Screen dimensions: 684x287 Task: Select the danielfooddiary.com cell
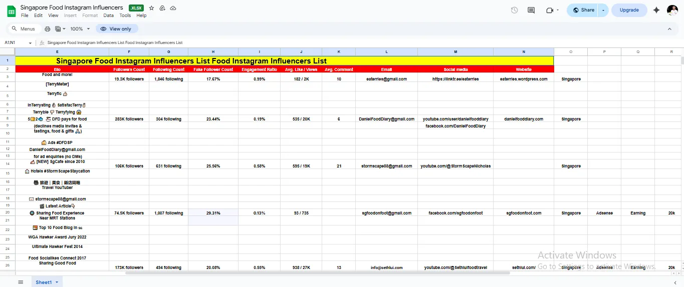(524, 119)
